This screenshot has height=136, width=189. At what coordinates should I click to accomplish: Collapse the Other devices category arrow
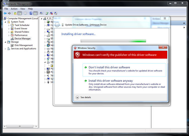click(45, 62)
